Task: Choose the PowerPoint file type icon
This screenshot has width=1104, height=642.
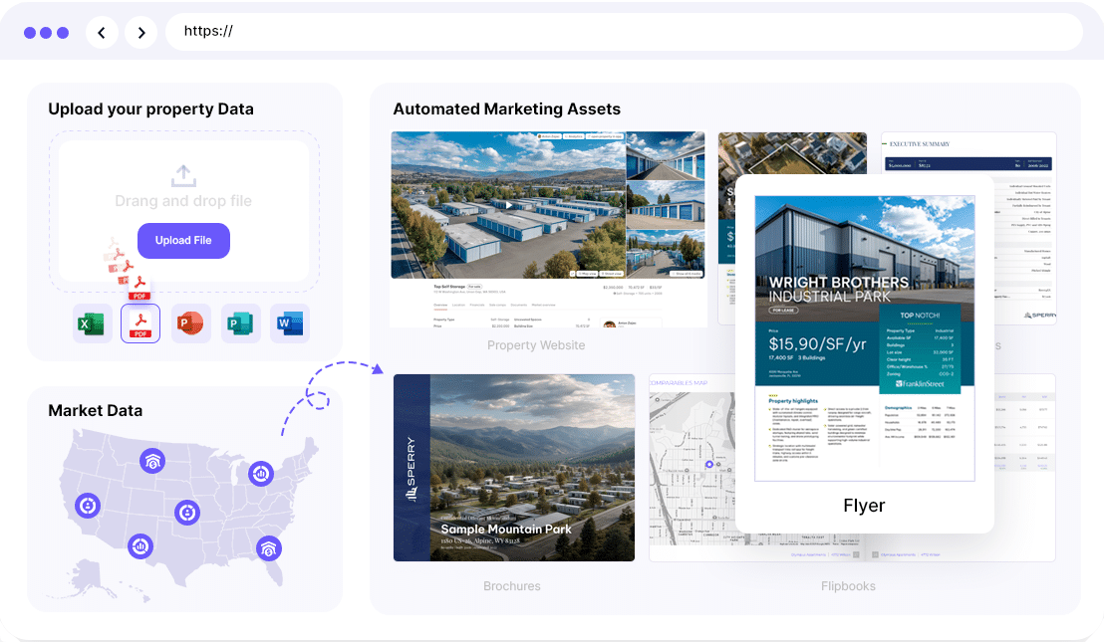Action: (x=190, y=323)
